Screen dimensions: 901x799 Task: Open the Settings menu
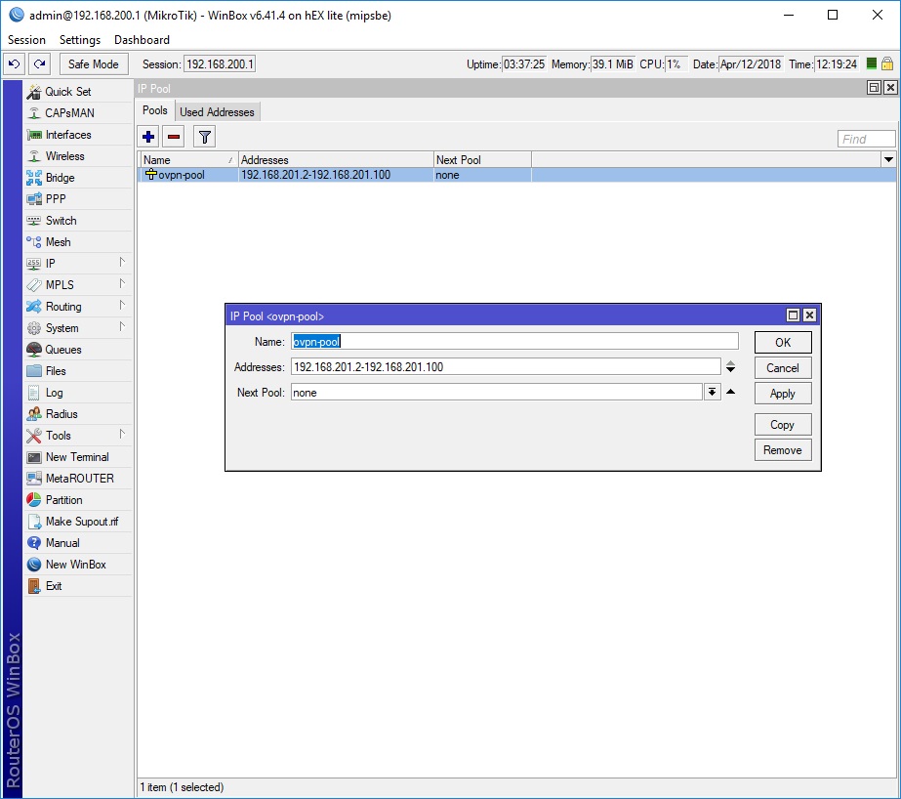coord(80,40)
